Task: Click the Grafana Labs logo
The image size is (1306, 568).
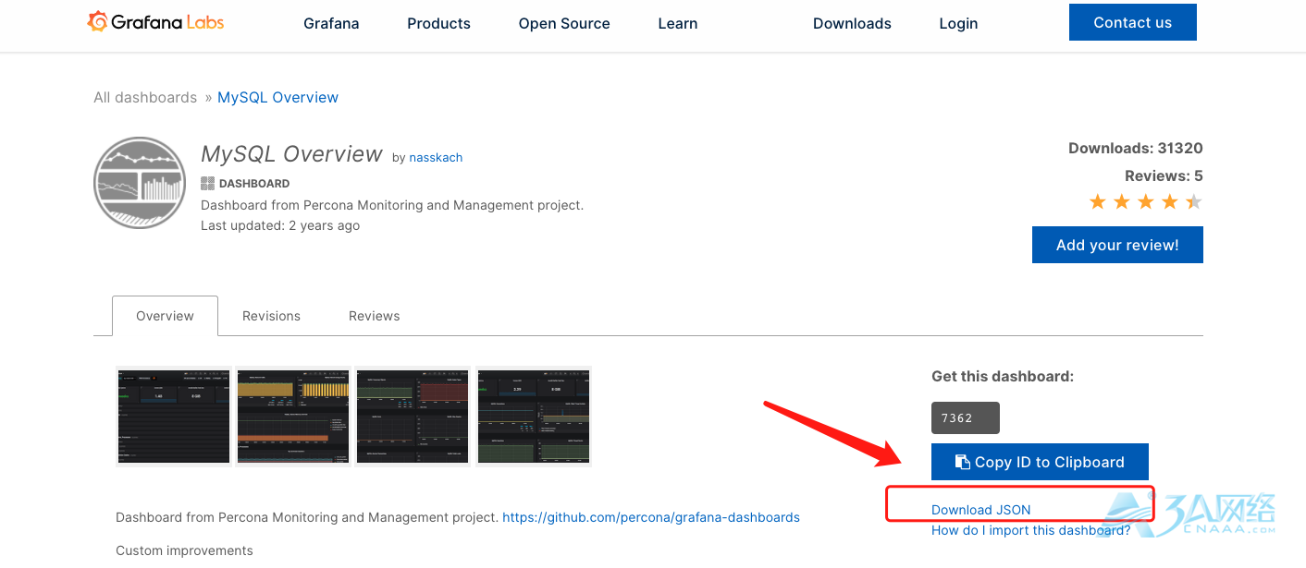Action: [x=155, y=22]
